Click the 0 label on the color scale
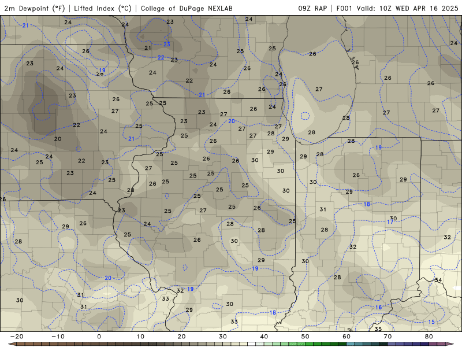Viewport: 462px width, 347px height. [99, 337]
